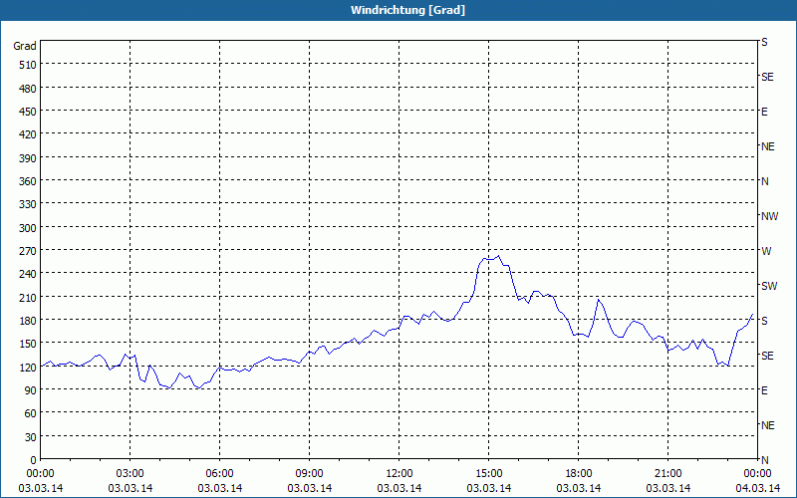This screenshot has height=498, width=797.
Task: Click the 00:00 label above 04.03.14
Action: (x=757, y=474)
